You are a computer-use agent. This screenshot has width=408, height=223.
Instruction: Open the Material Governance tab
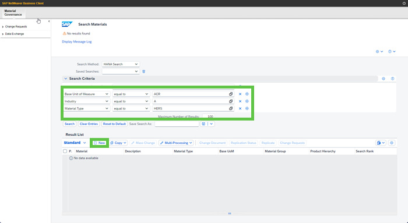(13, 13)
